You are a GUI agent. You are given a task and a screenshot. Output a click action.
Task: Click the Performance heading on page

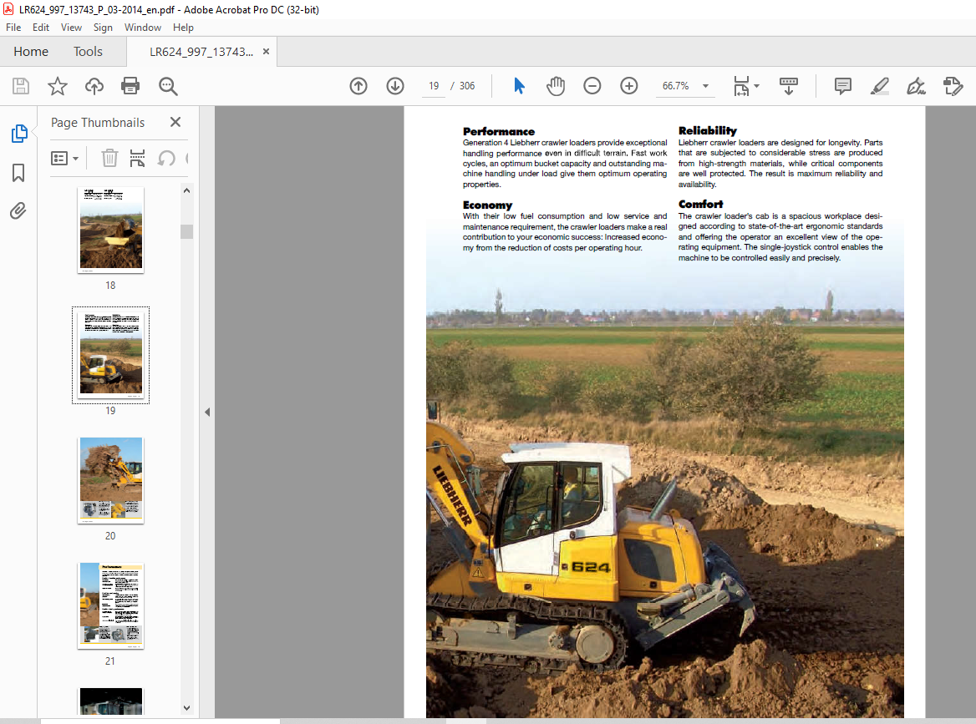[x=499, y=131]
